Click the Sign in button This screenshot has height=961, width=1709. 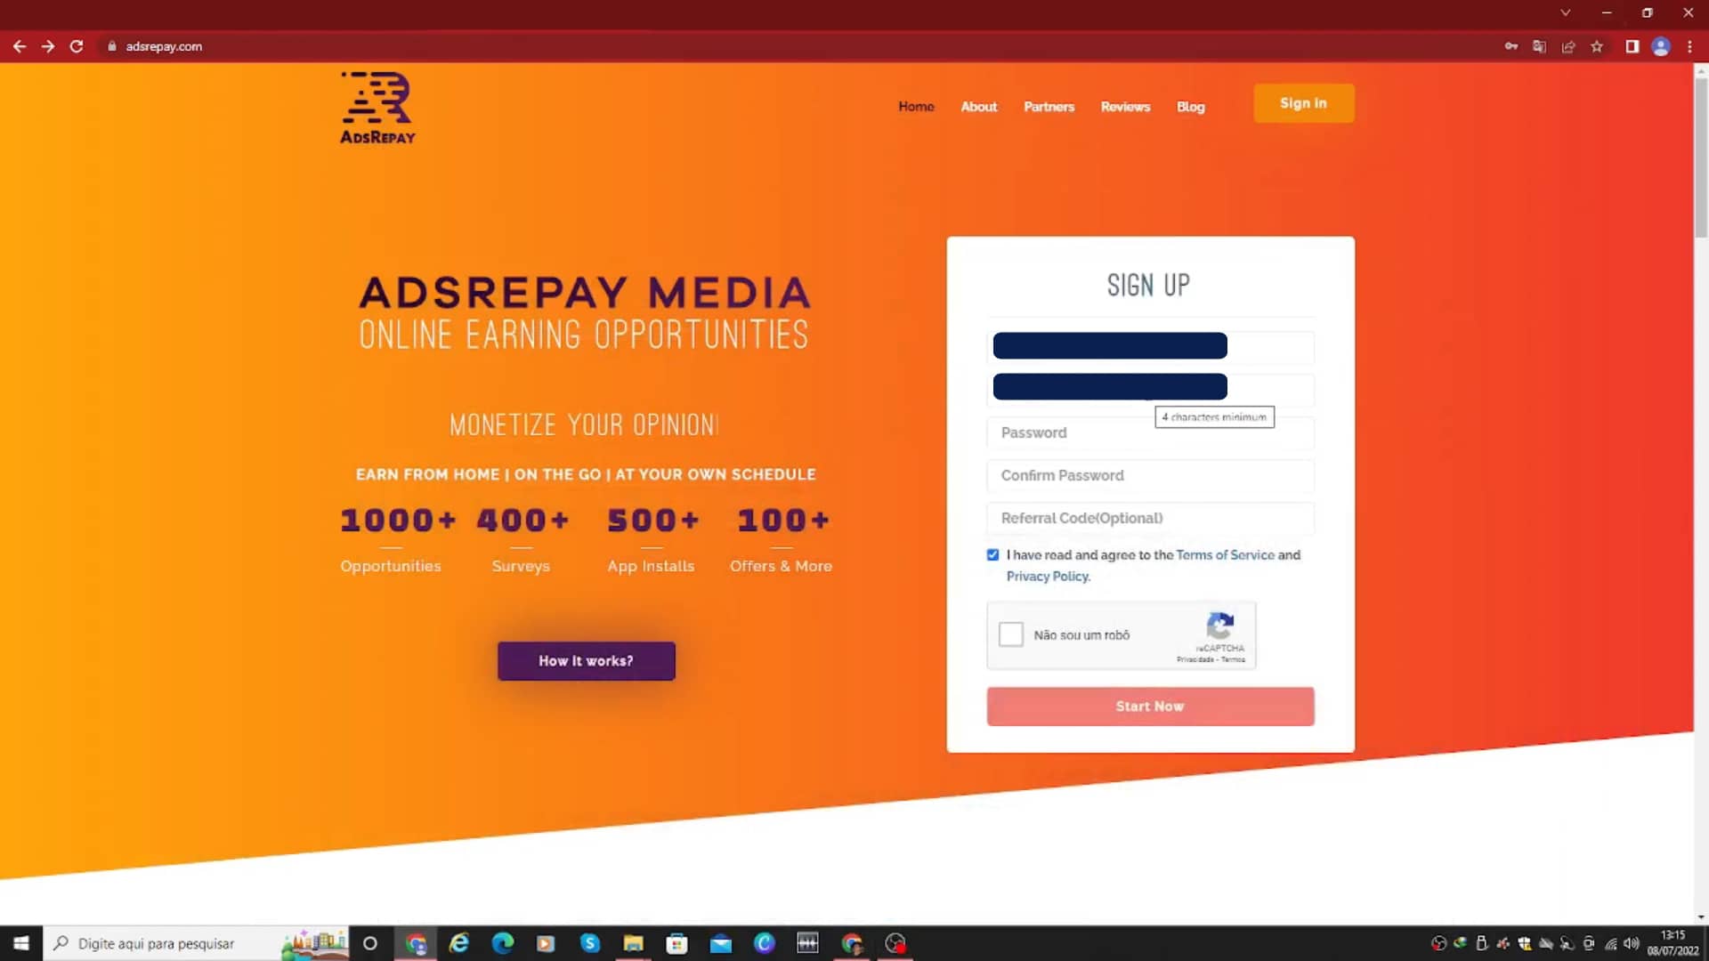[x=1303, y=103]
